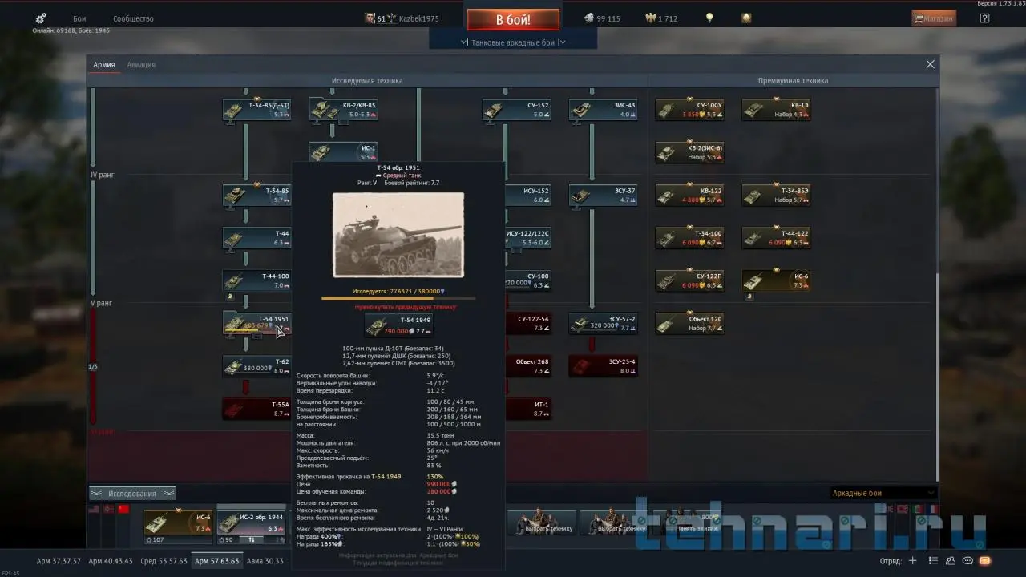
Task: Select the Арм 37.37.37 preset tab
Action: click(59, 561)
